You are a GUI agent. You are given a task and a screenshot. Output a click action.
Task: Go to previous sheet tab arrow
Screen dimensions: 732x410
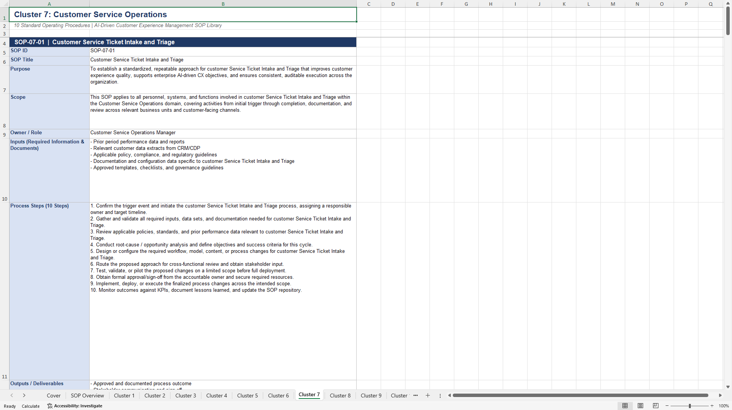tap(12, 396)
